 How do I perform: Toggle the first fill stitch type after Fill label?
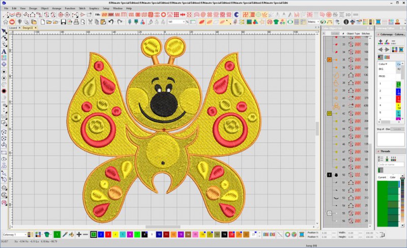104,15
